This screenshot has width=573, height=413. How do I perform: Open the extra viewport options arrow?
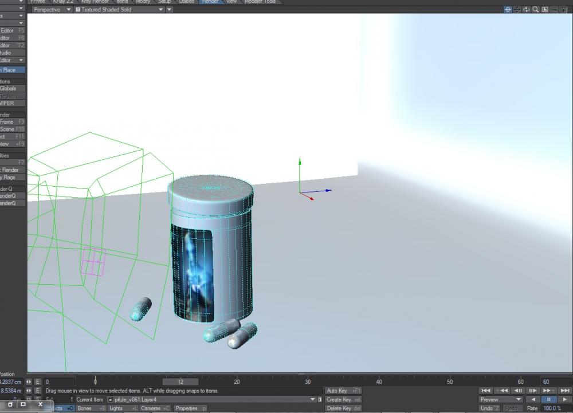[x=169, y=10]
